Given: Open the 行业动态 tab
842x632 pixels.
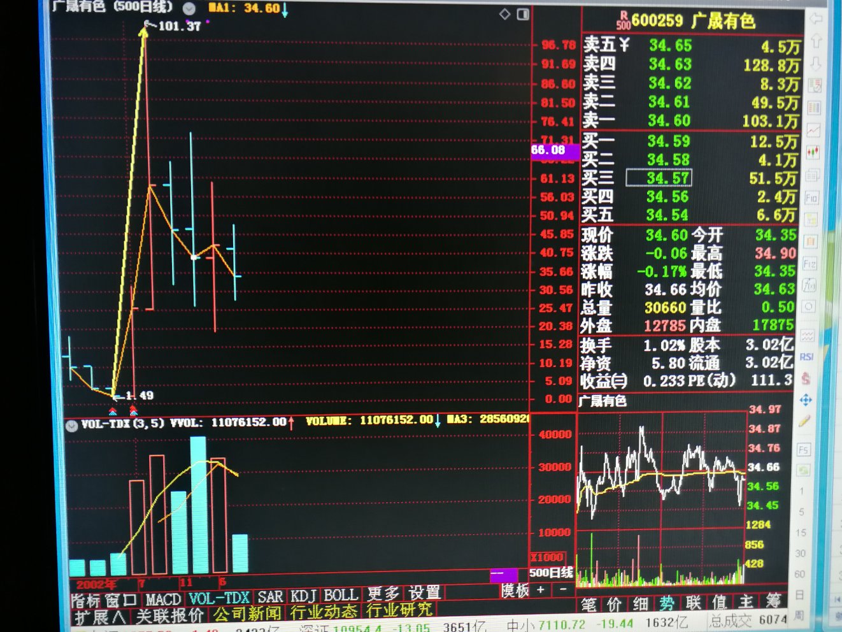Looking at the screenshot, I should point(324,612).
